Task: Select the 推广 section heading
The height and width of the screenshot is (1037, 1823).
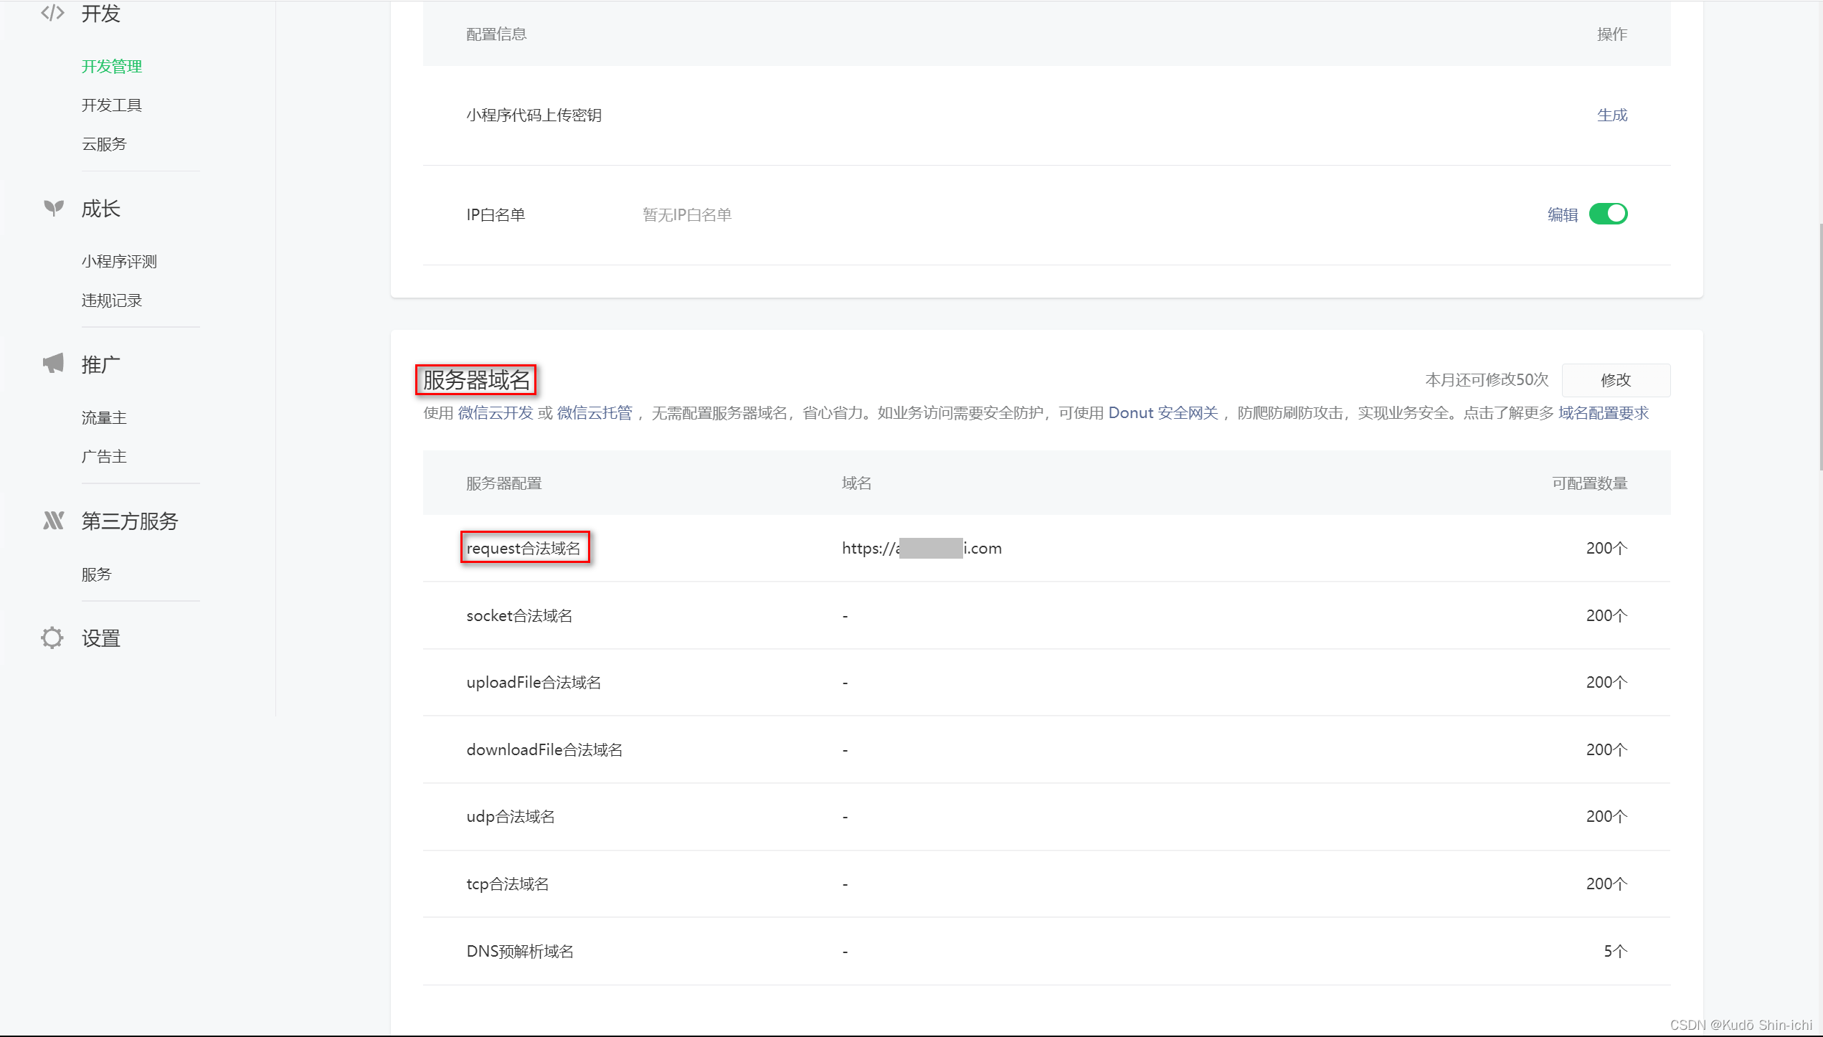Action: tap(100, 364)
